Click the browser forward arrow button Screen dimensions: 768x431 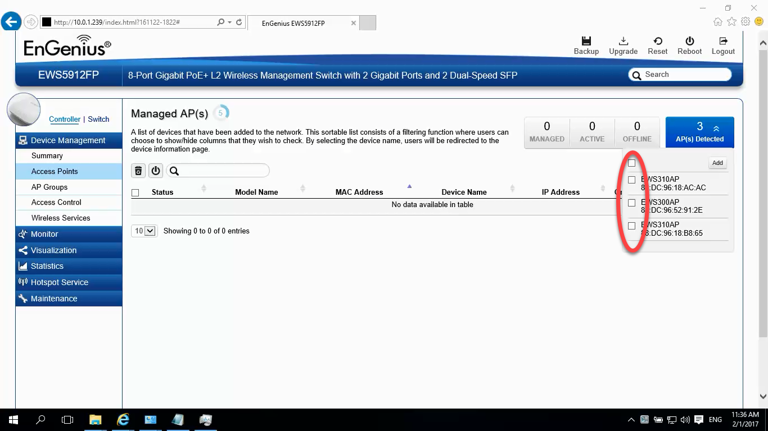click(x=30, y=22)
